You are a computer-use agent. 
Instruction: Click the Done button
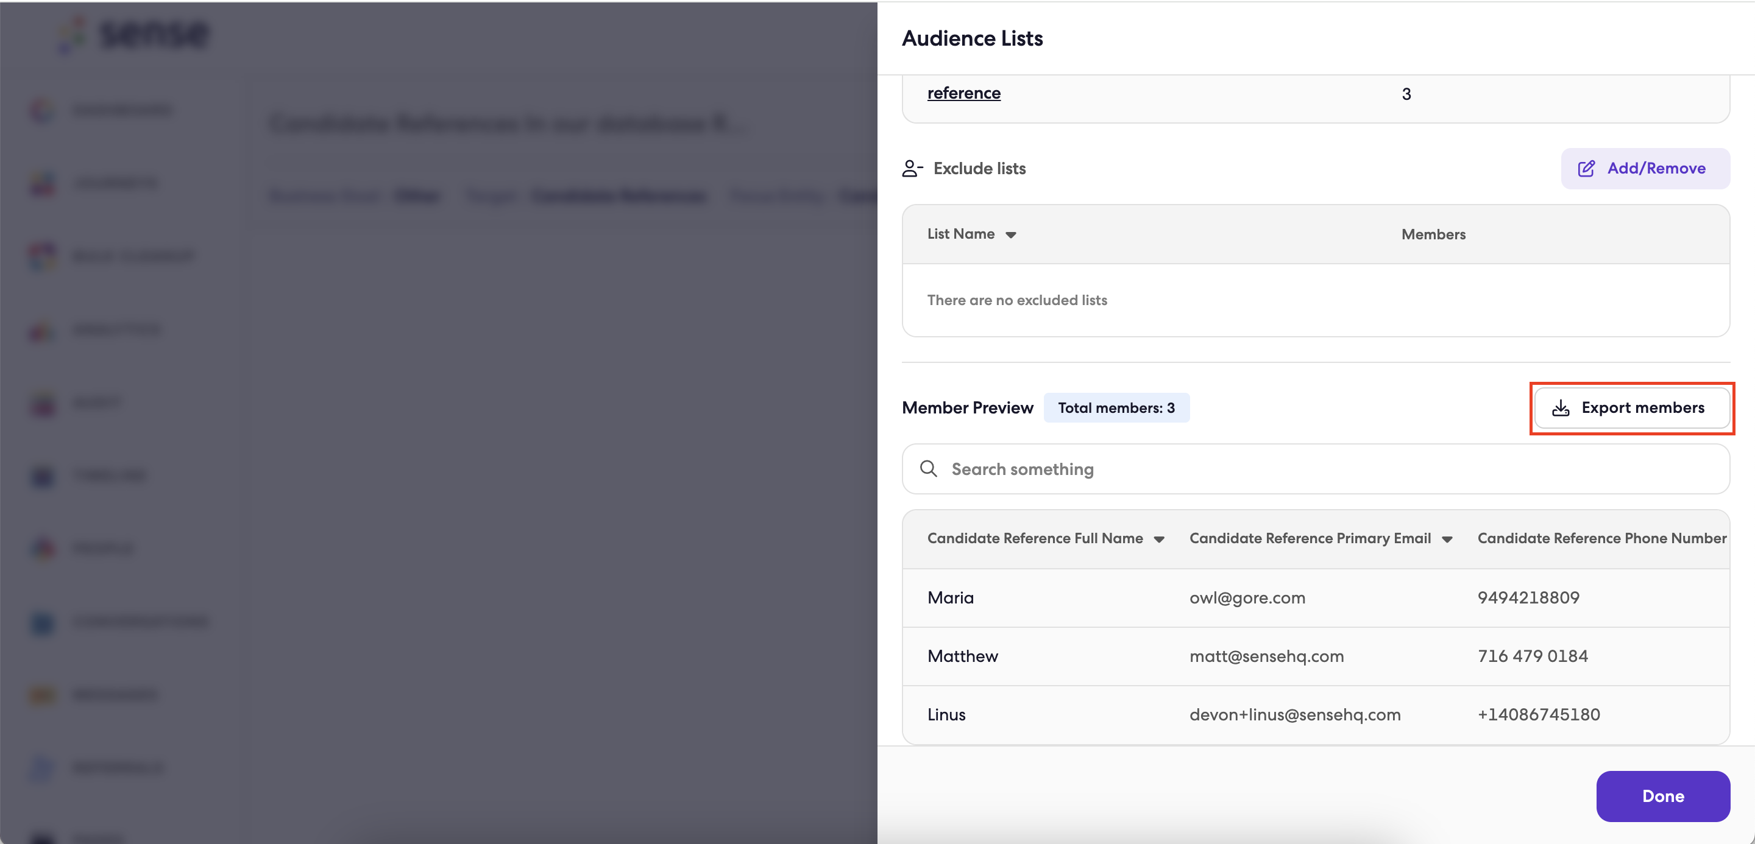pos(1662,797)
